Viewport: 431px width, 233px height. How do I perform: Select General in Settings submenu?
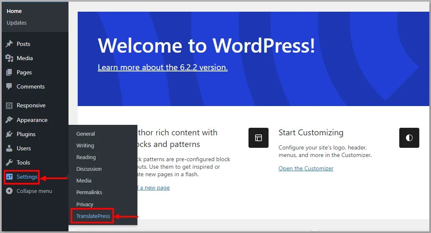[86, 134]
